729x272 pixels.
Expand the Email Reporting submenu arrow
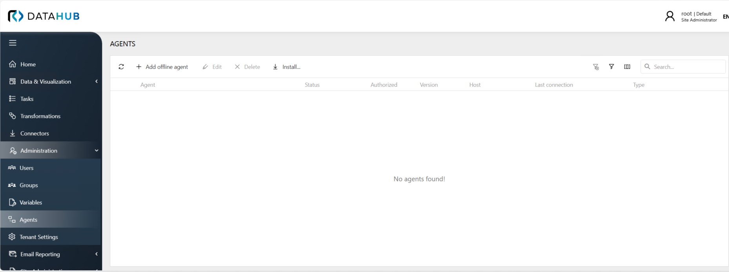pos(97,254)
